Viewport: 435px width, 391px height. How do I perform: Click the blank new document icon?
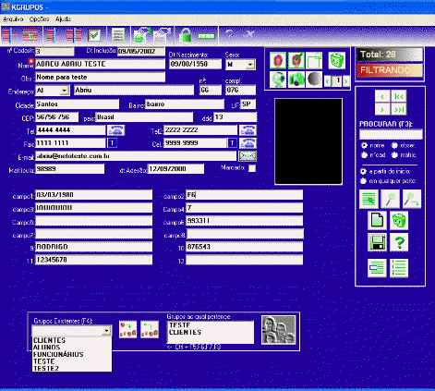(x=377, y=220)
